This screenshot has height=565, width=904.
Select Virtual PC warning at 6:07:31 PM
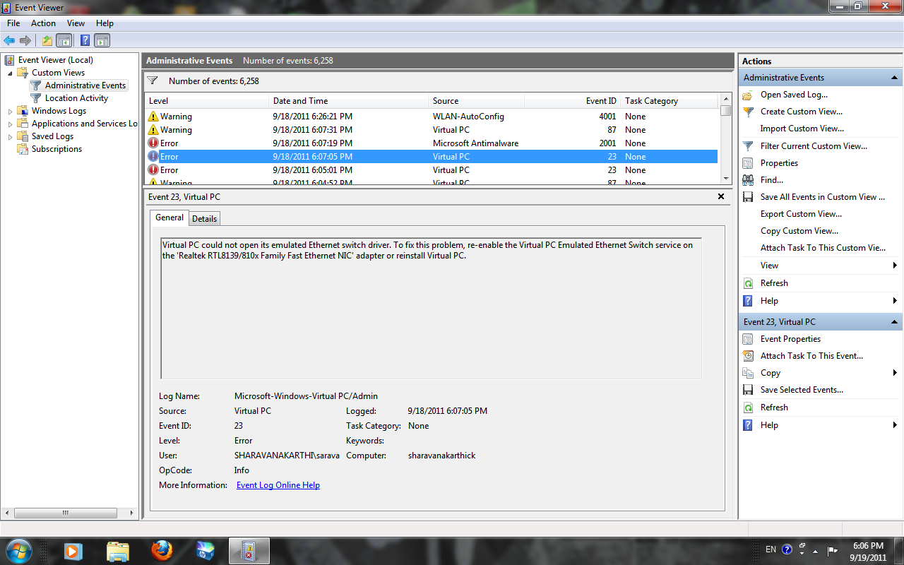431,130
